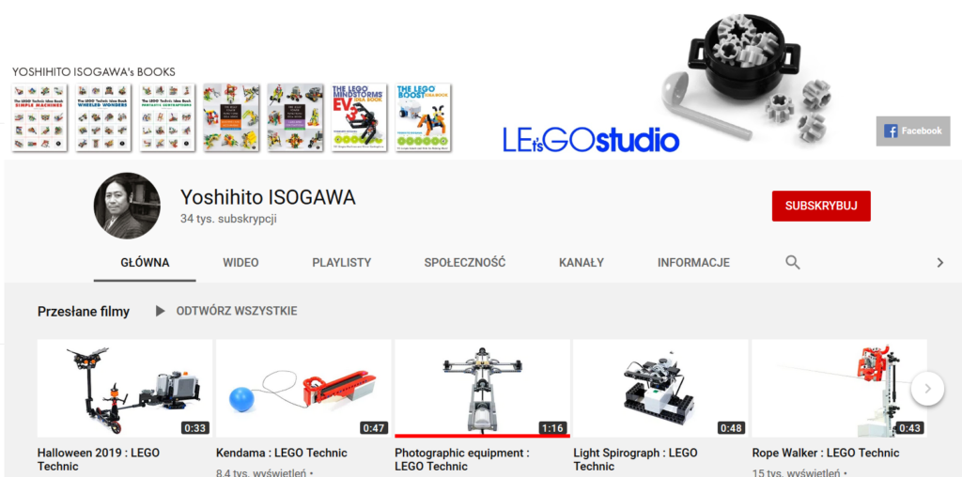This screenshot has height=477, width=962.
Task: Click title Photographic equipment : LEGO Technic
Action: click(461, 460)
